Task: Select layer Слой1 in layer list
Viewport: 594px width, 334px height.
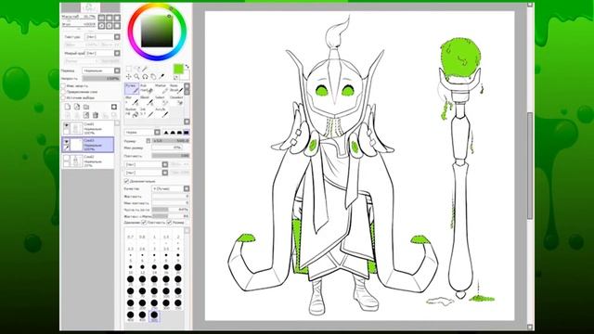Action: [87, 128]
